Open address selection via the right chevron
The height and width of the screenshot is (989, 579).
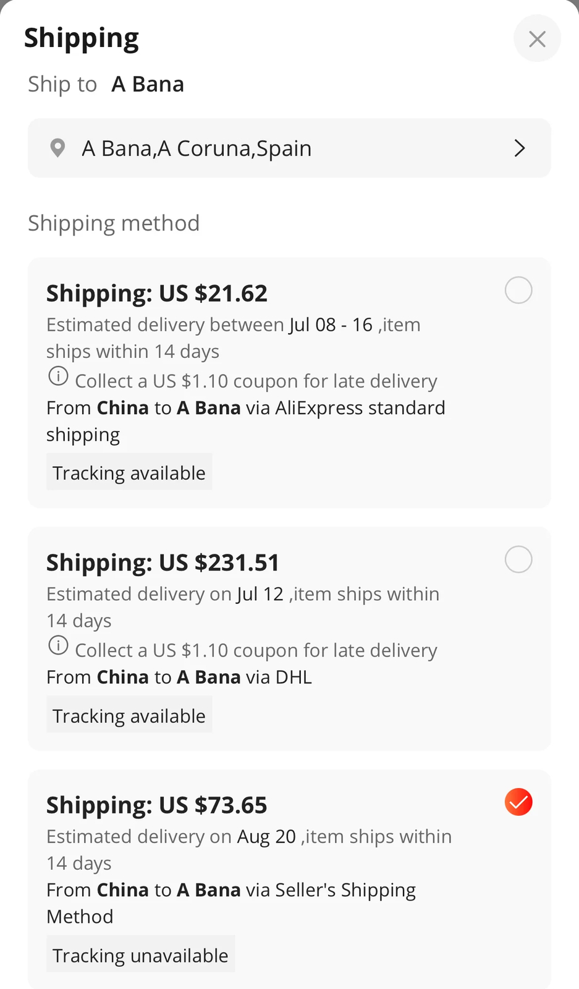tap(520, 148)
